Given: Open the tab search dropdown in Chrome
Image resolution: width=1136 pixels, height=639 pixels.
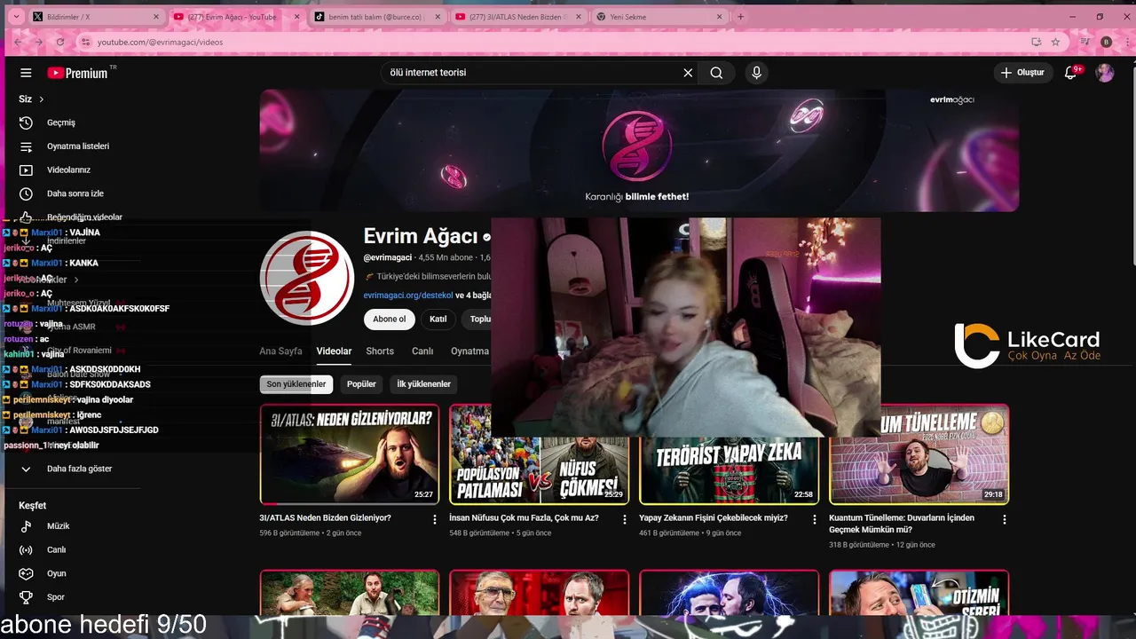Looking at the screenshot, I should 17,17.
